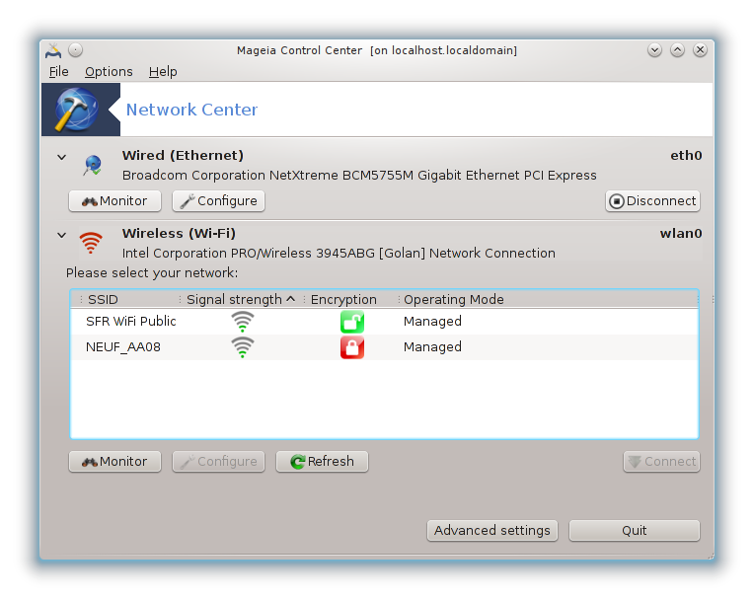This screenshot has height=599, width=754.
Task: Click Monitor button under Wired Ethernet
Action: click(x=114, y=201)
